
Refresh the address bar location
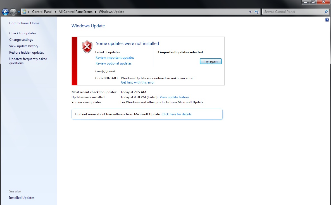pos(257,12)
